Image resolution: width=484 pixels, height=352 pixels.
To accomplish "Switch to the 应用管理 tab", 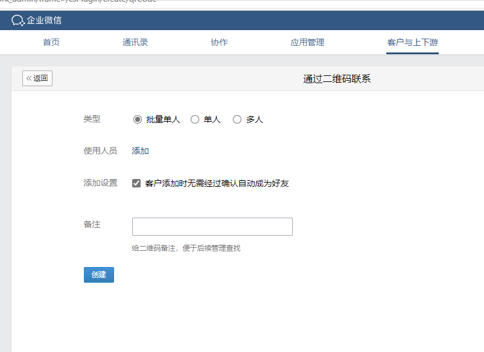I will pyautogui.click(x=307, y=42).
